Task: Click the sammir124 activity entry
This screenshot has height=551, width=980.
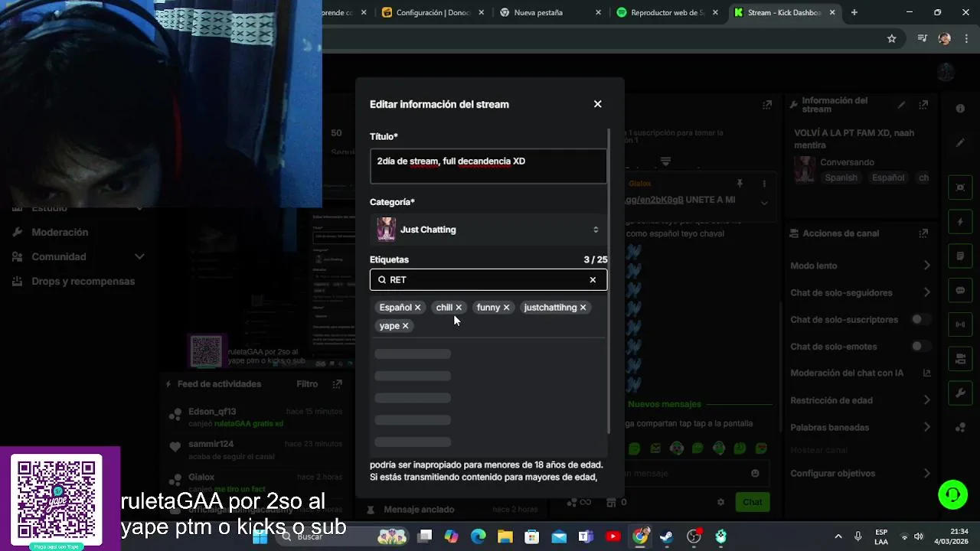Action: (256, 449)
